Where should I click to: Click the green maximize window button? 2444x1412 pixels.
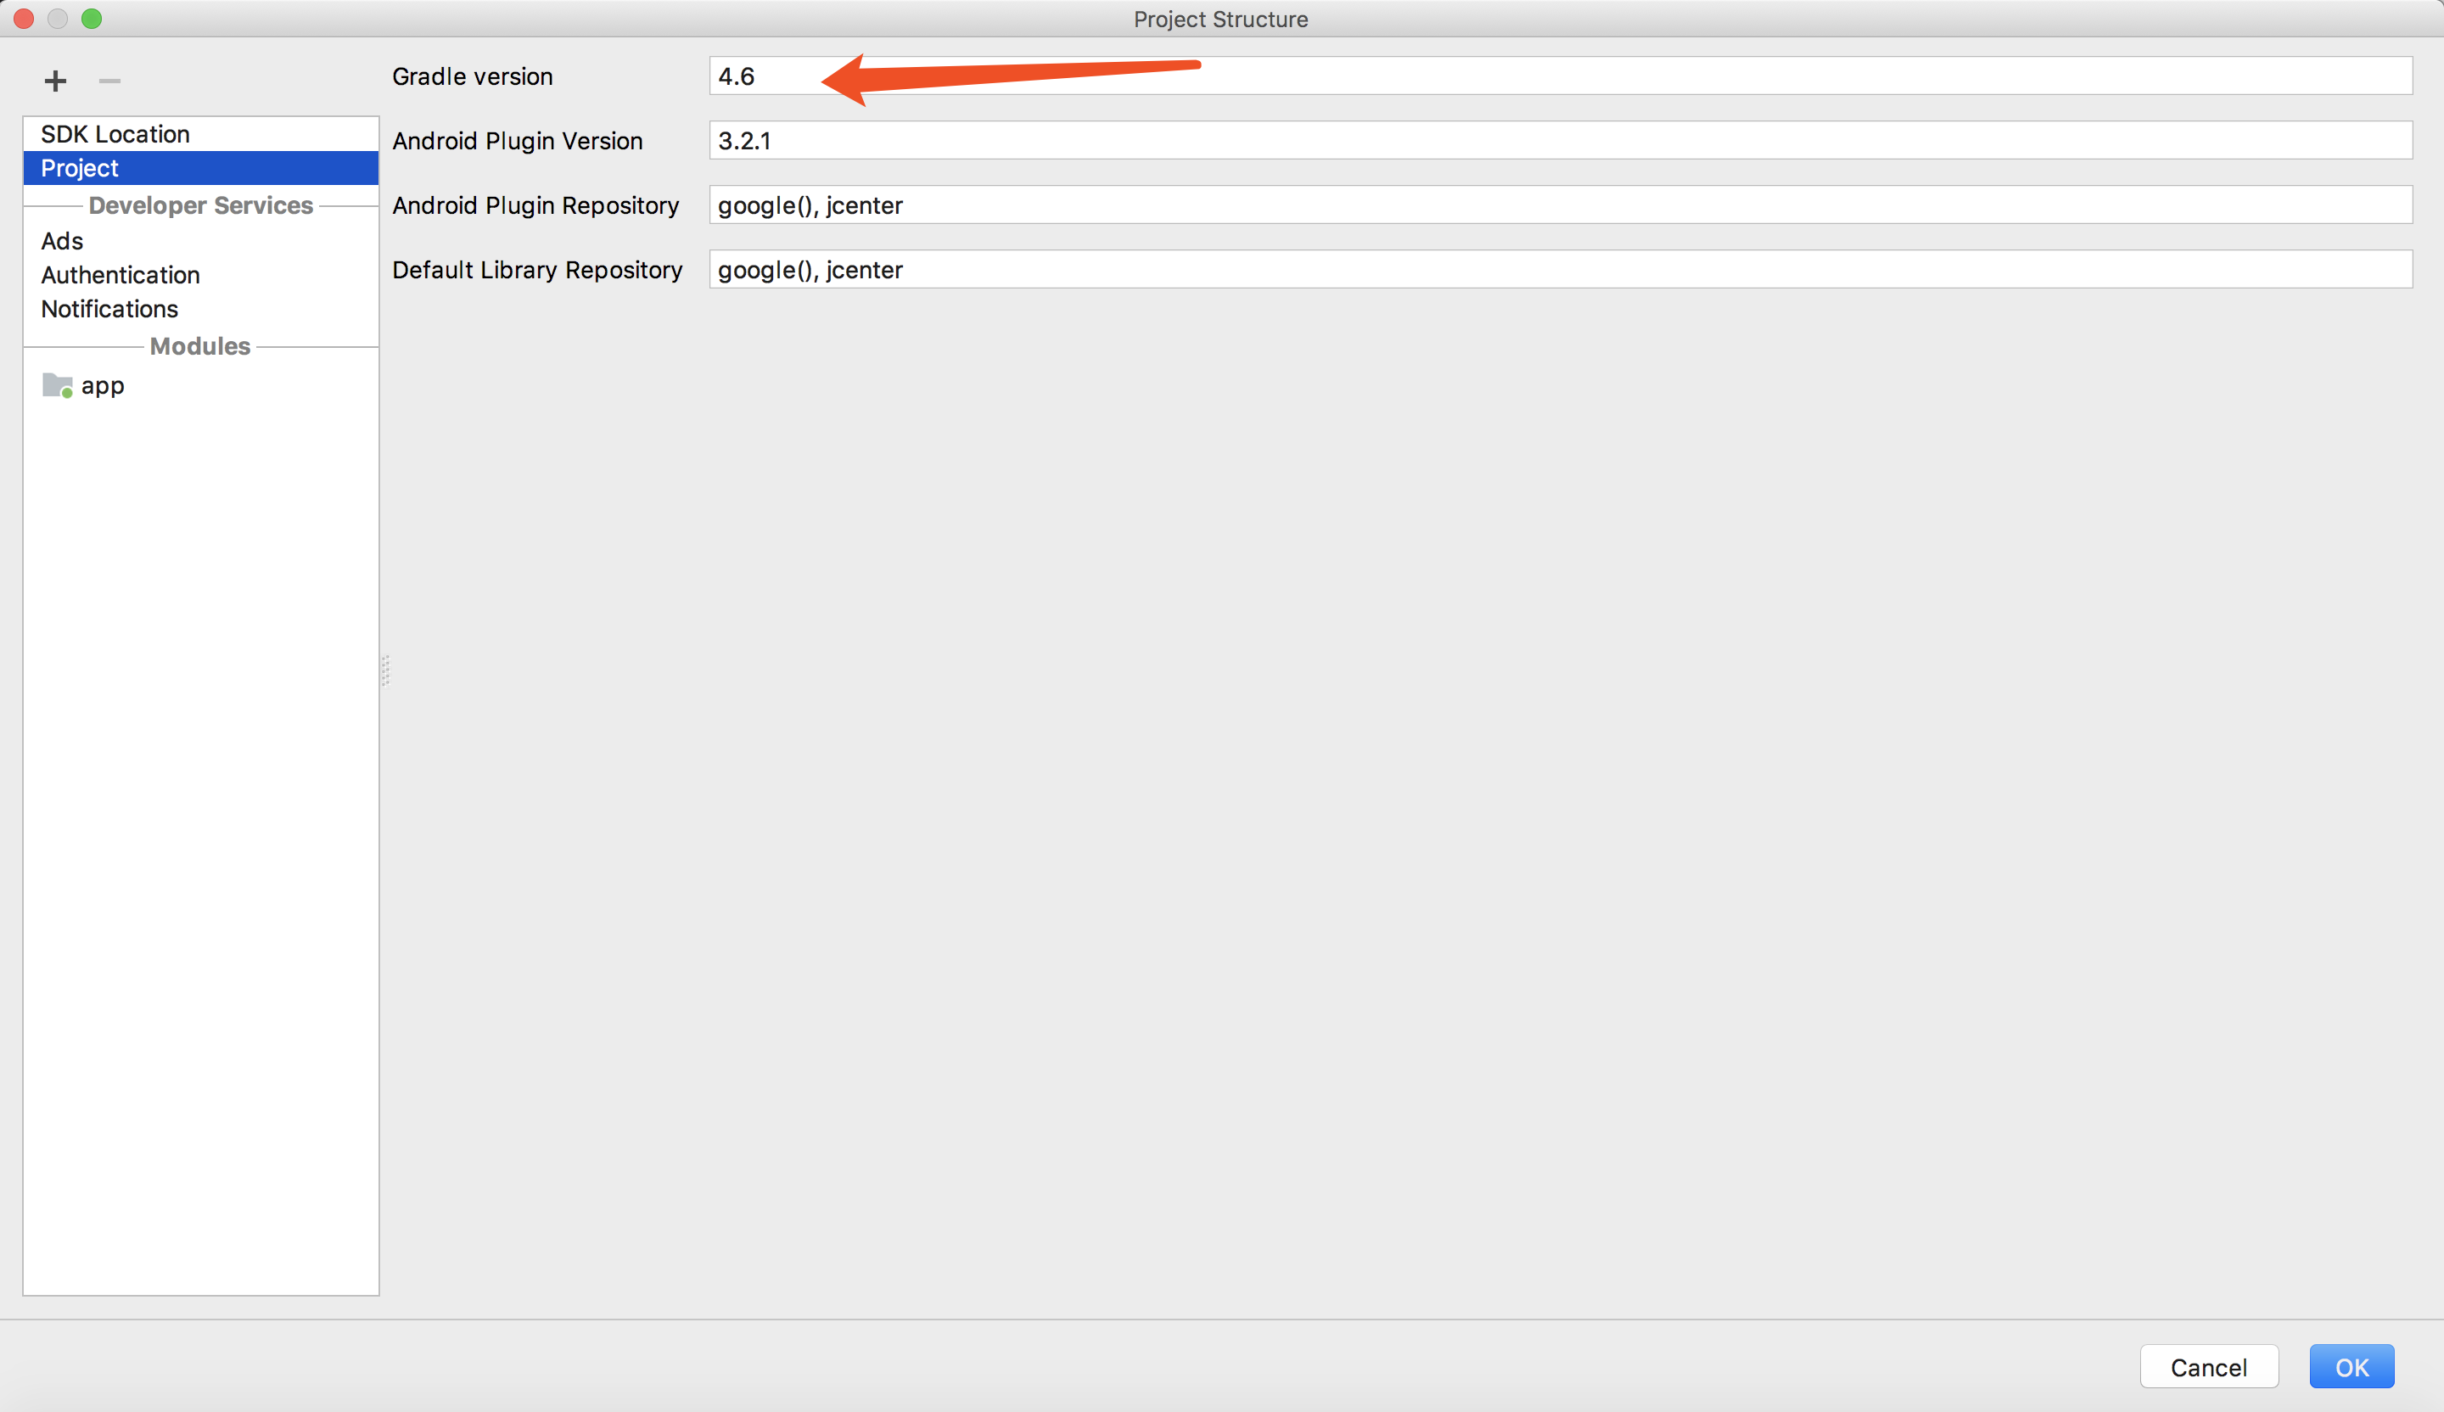[x=92, y=19]
